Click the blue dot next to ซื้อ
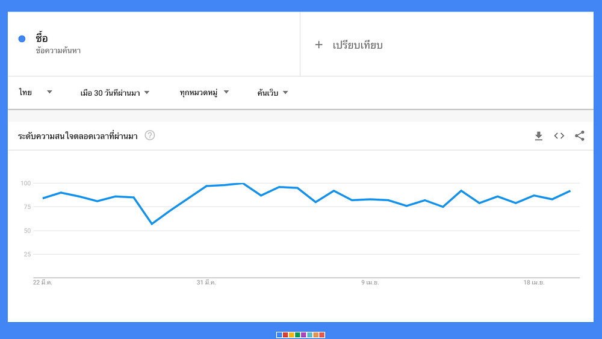 pos(22,39)
